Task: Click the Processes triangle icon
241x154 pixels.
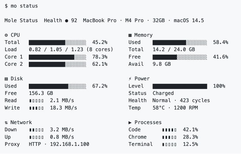Action: tap(130, 122)
